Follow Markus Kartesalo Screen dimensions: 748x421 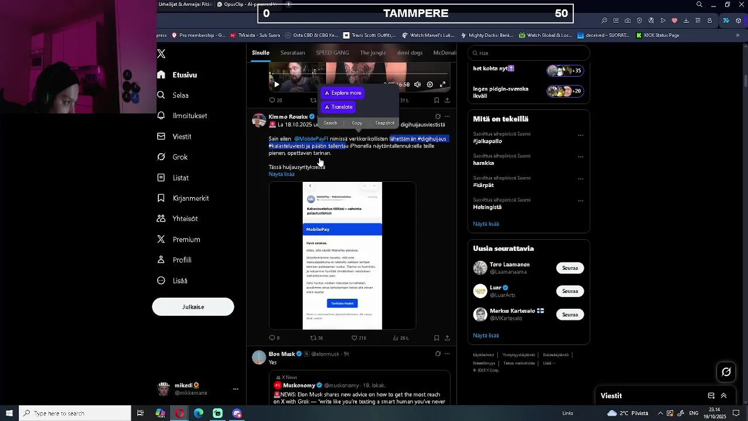click(x=570, y=315)
